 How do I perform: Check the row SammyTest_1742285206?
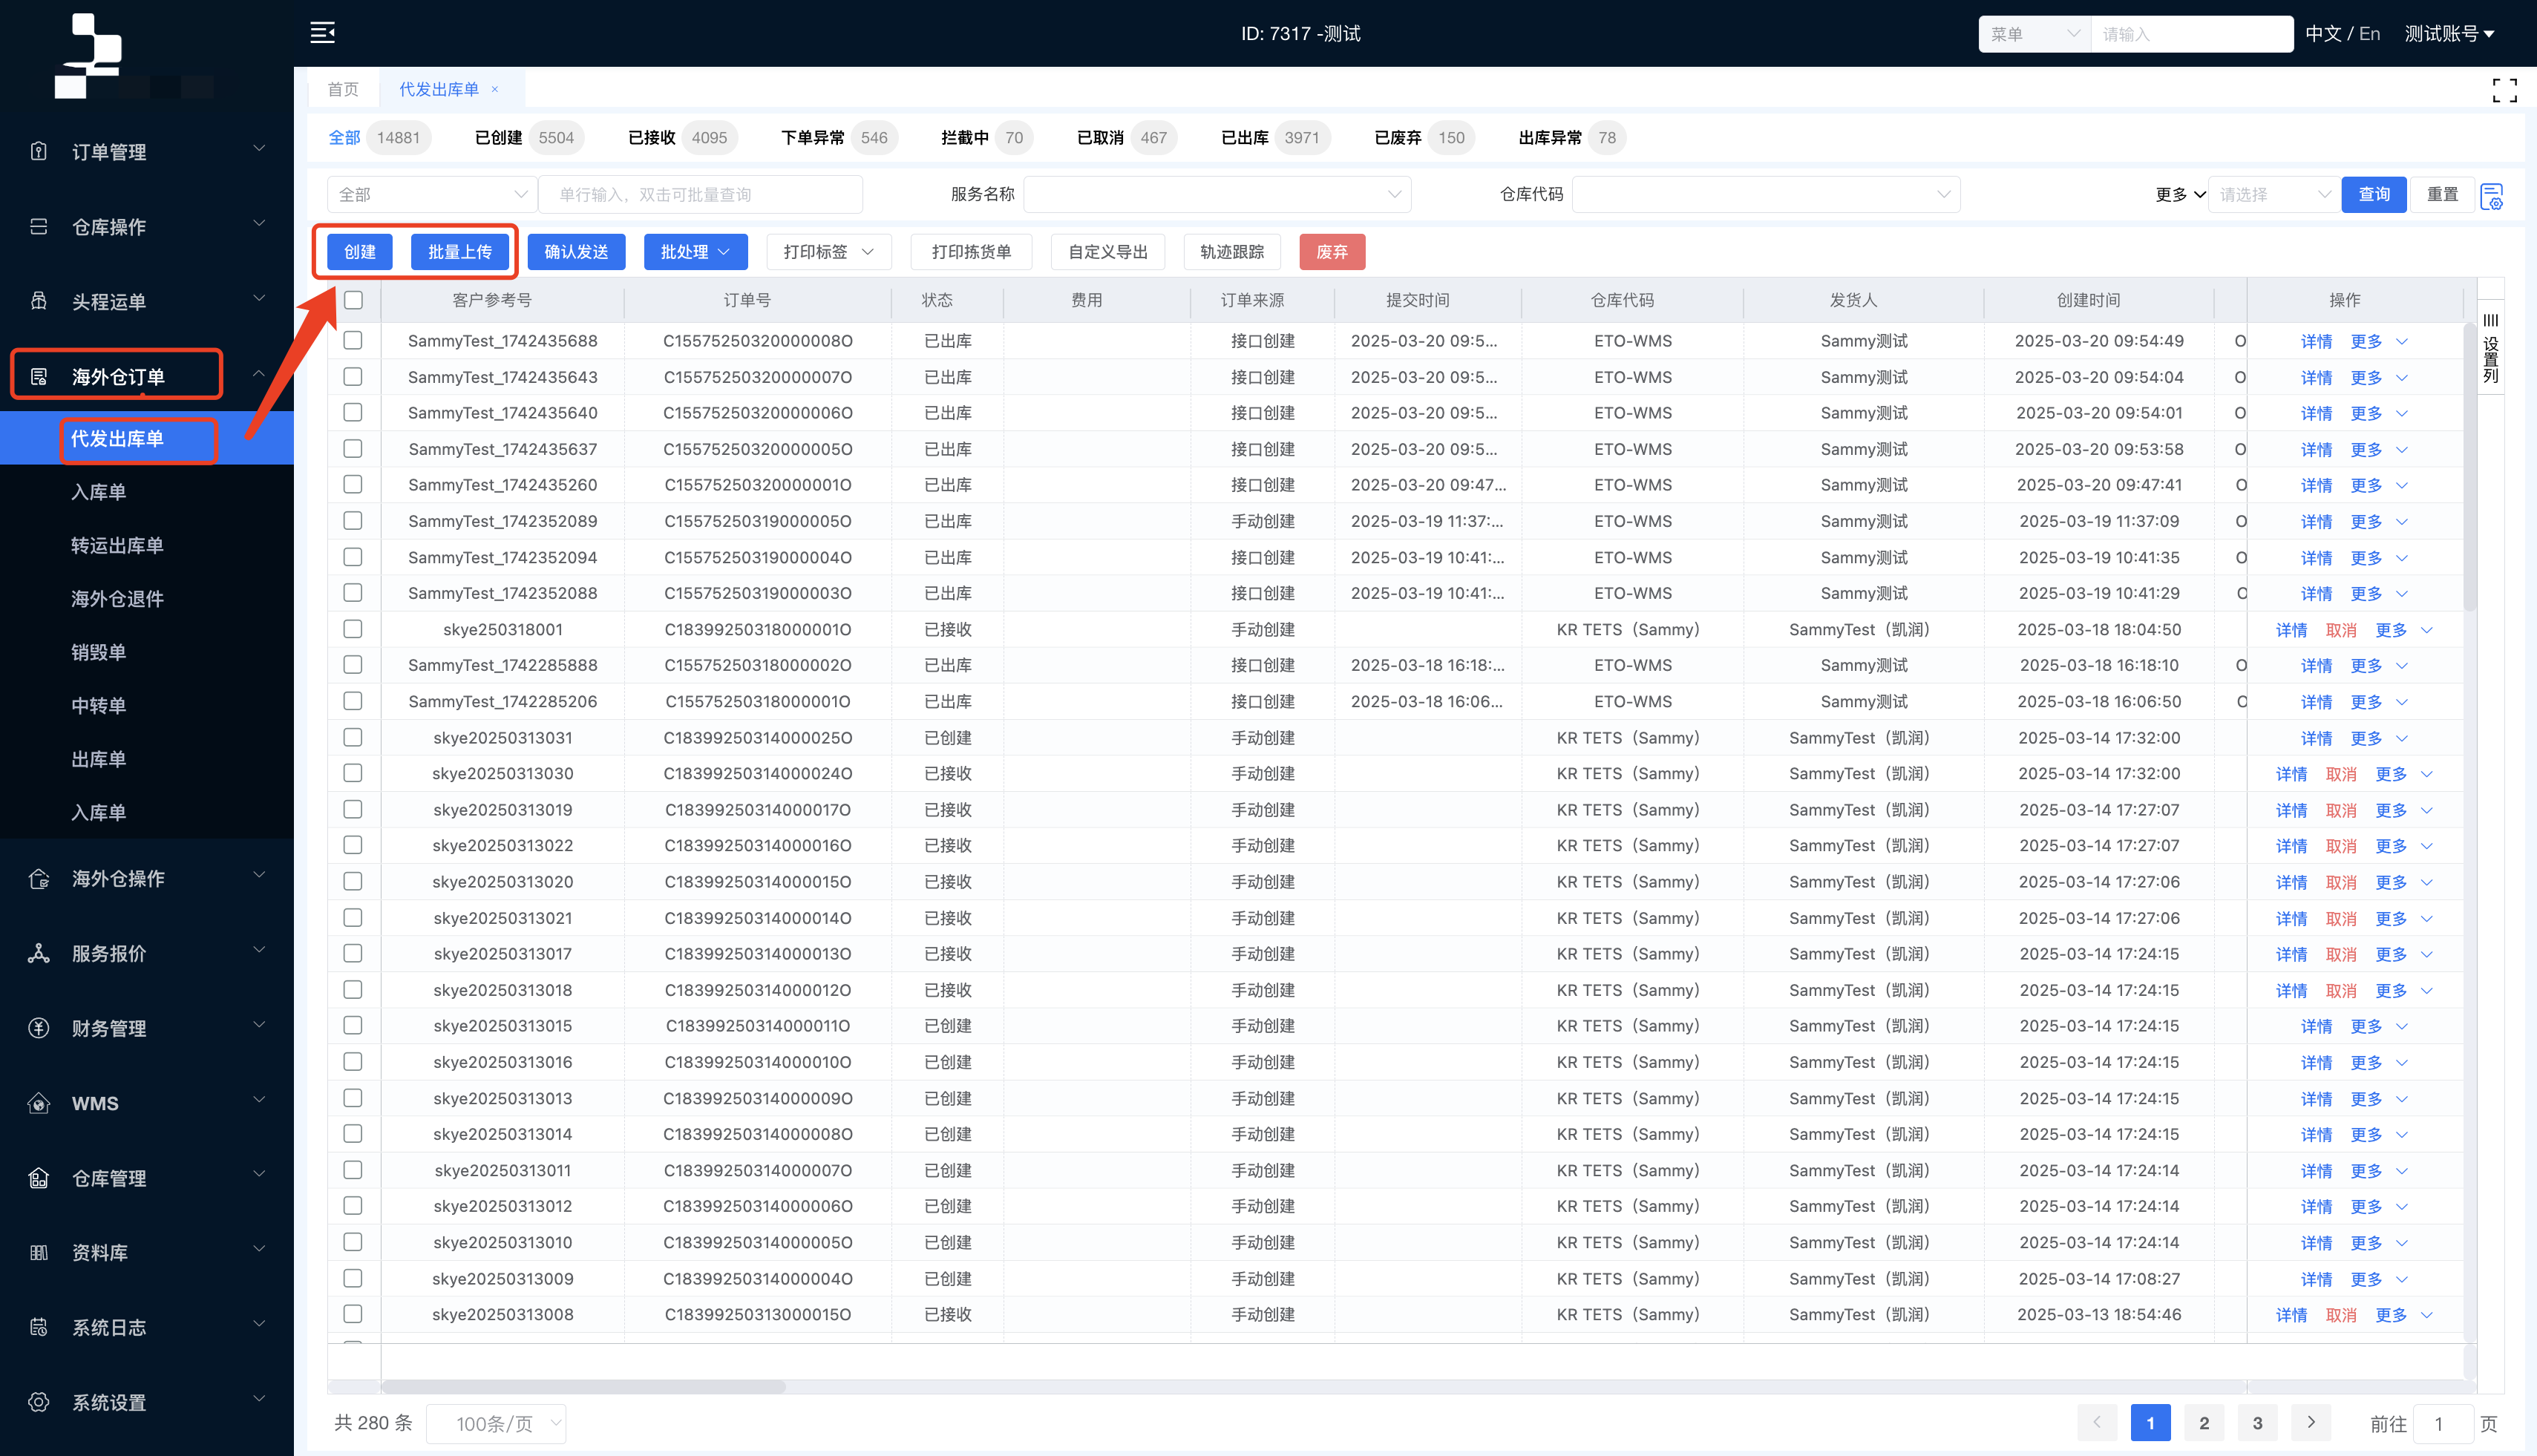pos(353,701)
